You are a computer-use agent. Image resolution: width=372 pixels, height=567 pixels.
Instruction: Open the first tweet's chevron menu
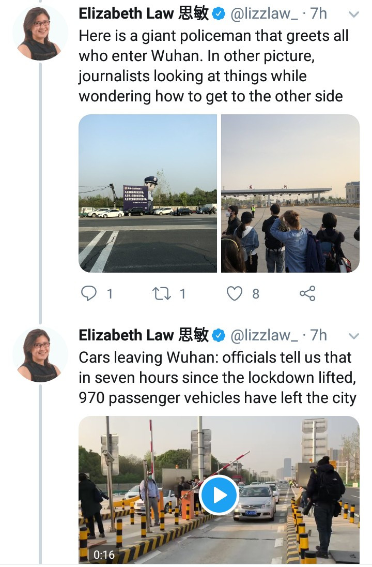coord(354,14)
